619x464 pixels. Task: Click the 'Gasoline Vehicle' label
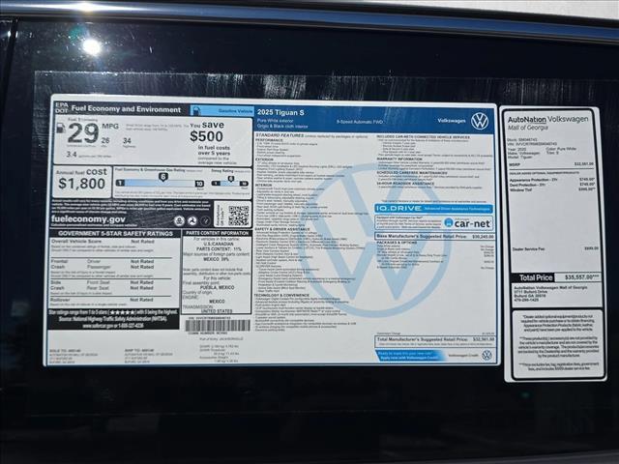click(235, 111)
